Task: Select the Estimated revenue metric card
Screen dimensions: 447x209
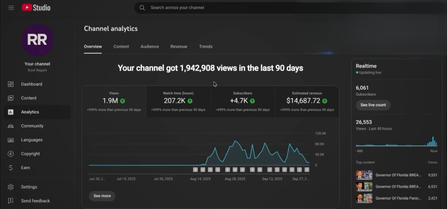Action: [307, 101]
